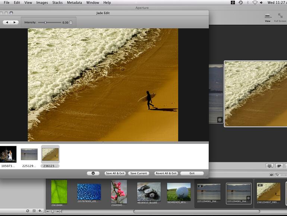Screen dimensions: 287x216
Task: Open the gear settings button in Jade Edit
Action: coord(93,173)
